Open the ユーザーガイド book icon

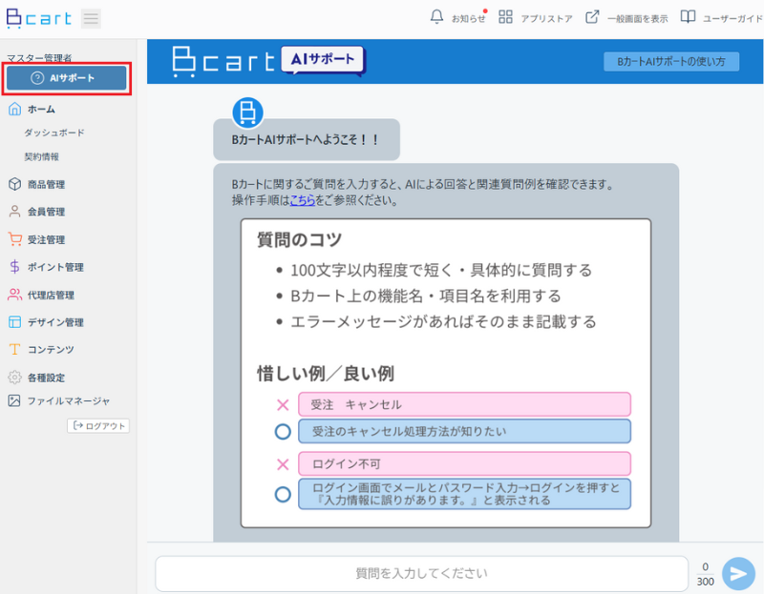click(688, 17)
